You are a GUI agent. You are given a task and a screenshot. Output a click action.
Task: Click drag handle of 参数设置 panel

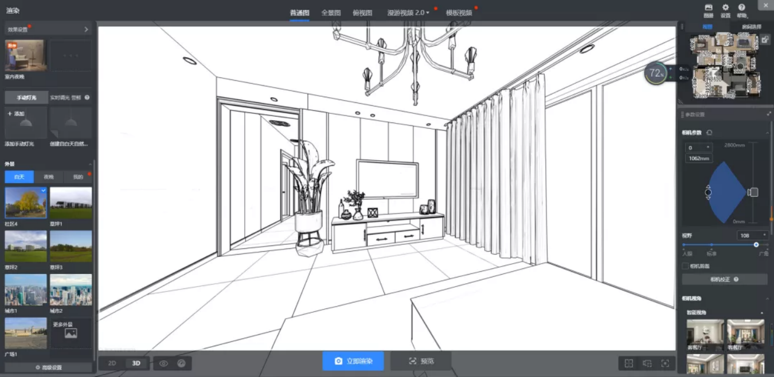(x=682, y=114)
